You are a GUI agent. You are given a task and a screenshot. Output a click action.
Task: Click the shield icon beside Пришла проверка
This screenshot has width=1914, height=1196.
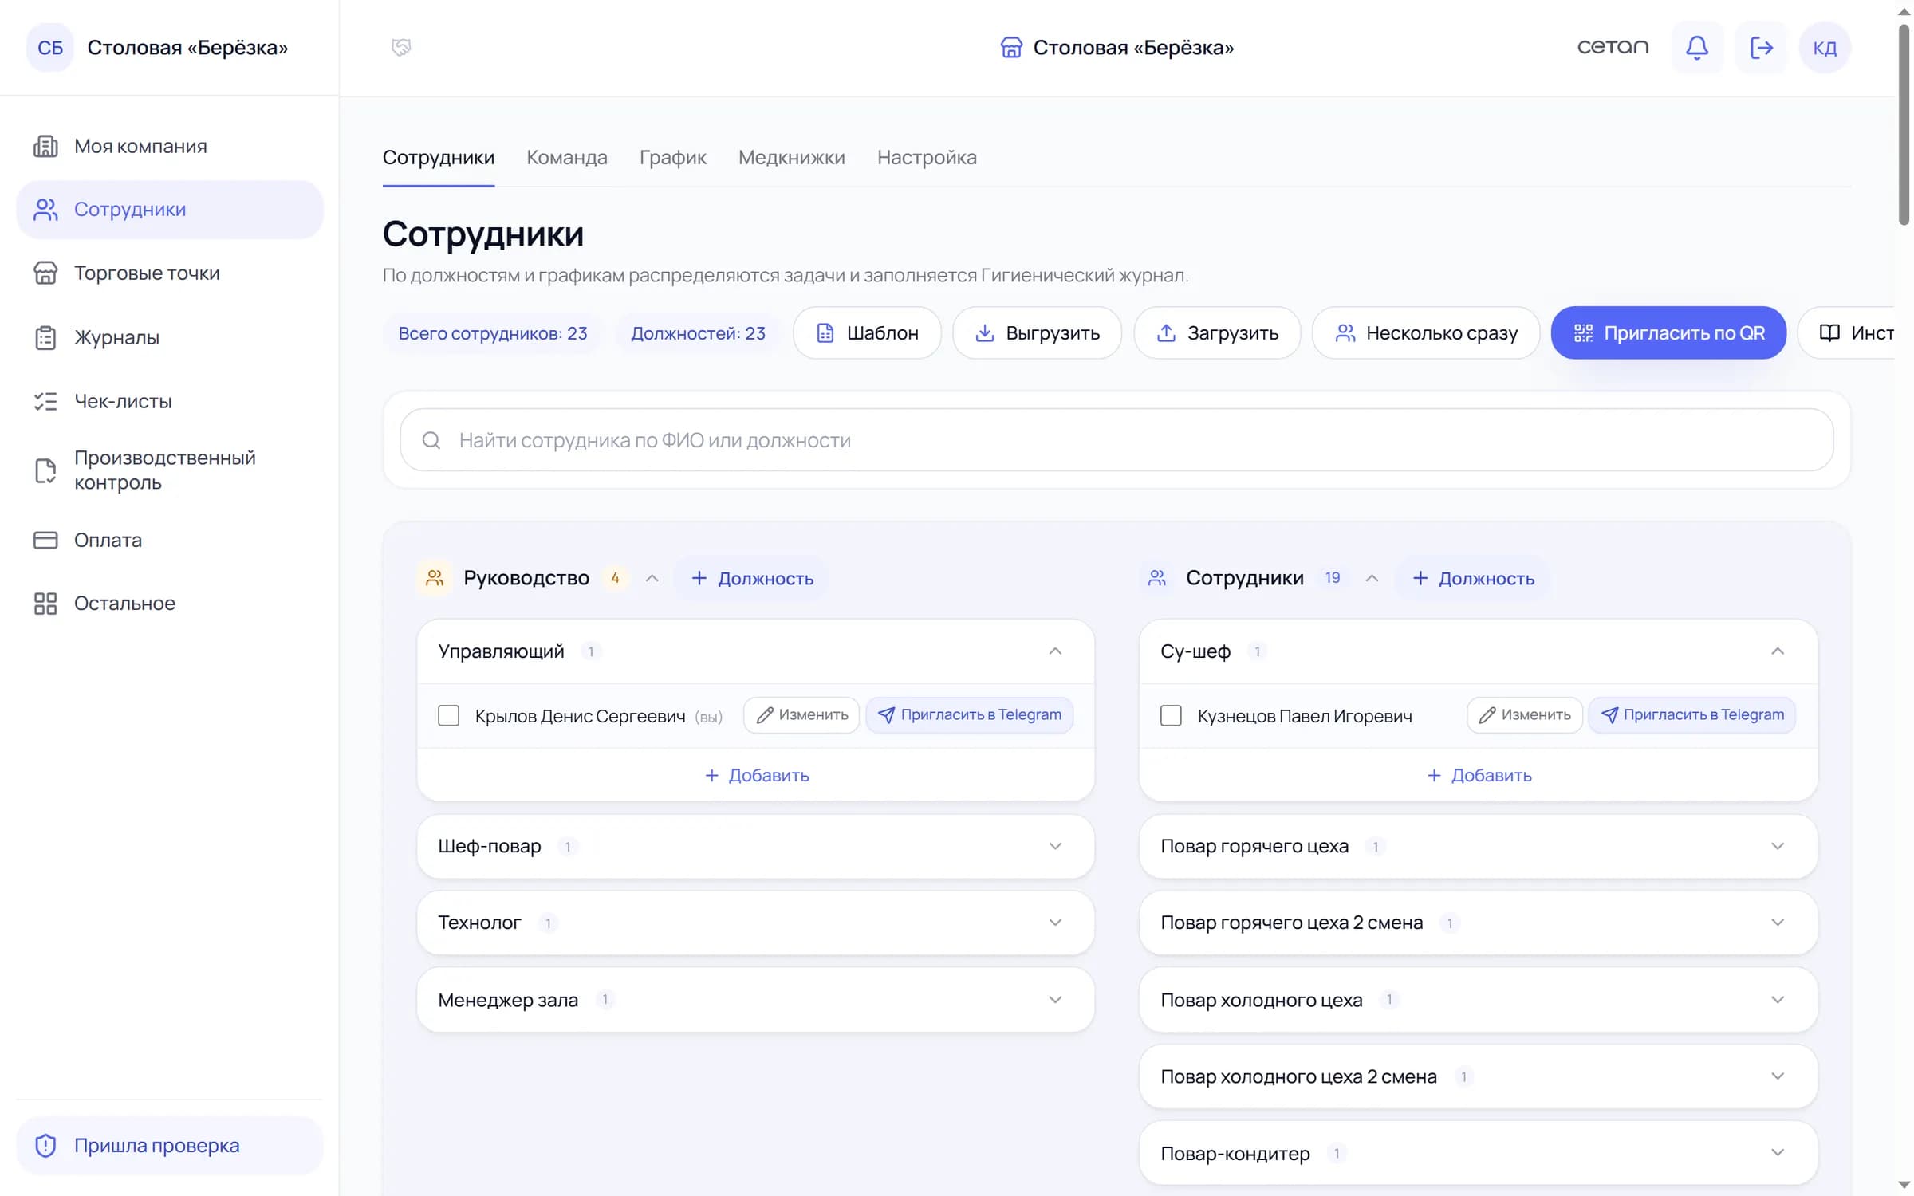[x=45, y=1145]
